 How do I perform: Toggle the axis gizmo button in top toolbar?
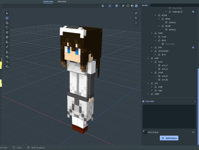pyautogui.click(x=110, y=6)
